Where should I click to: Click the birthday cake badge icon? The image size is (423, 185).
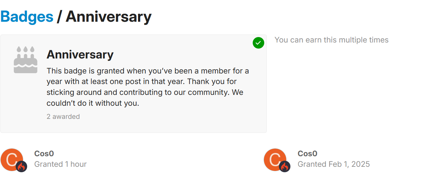tap(26, 60)
